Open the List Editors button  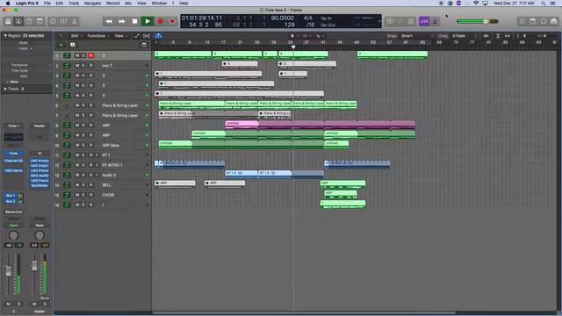[x=522, y=21]
